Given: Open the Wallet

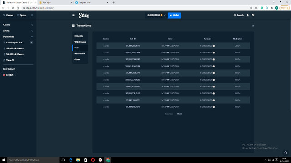Looking at the screenshot, I should (x=174, y=15).
